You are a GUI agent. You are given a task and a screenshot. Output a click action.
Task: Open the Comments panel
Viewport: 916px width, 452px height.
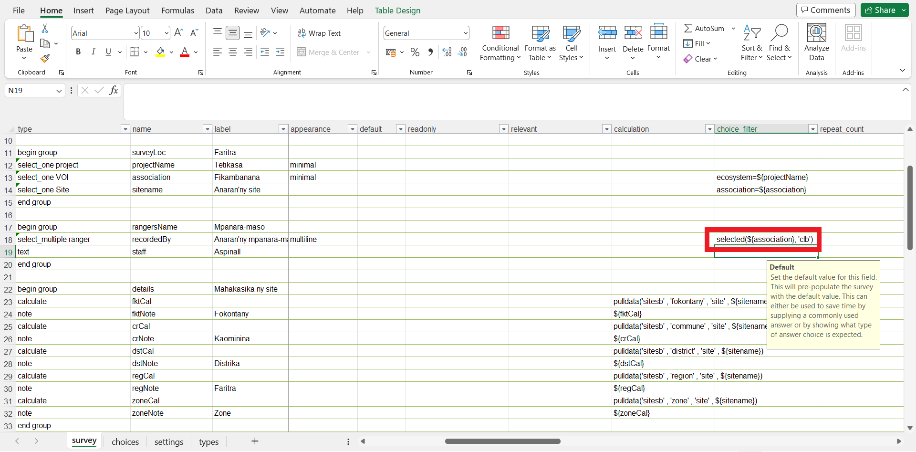point(825,10)
